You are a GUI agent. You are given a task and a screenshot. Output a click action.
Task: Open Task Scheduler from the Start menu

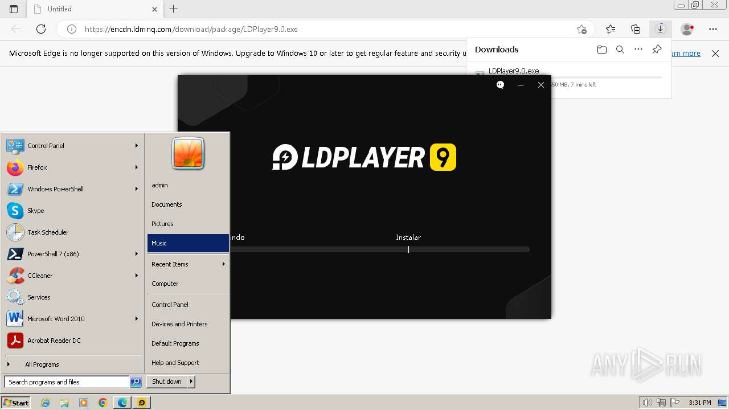pyautogui.click(x=72, y=232)
